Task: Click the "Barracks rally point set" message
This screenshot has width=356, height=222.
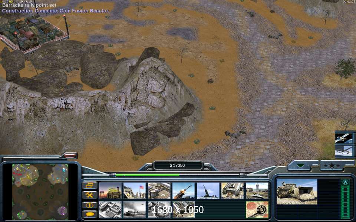Action: [29, 5]
